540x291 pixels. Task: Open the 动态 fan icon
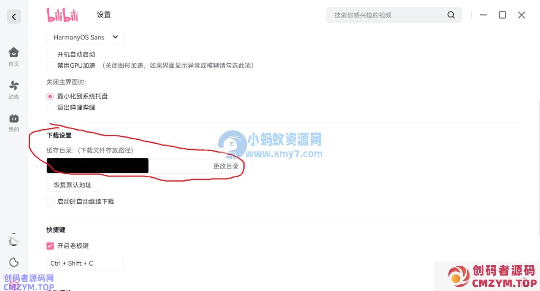14,90
